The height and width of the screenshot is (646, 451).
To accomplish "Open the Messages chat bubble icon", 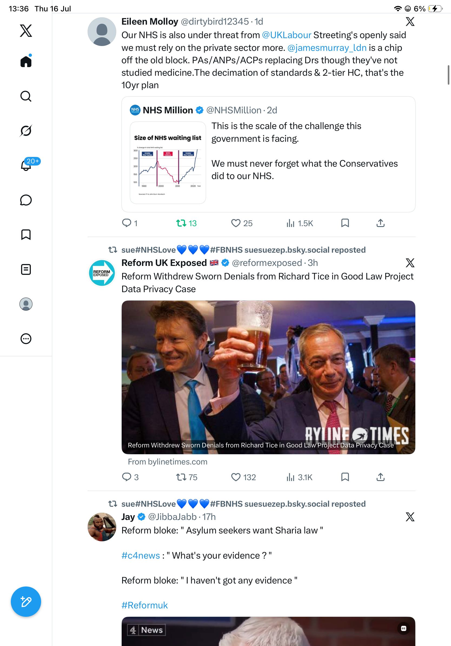I will (x=26, y=200).
